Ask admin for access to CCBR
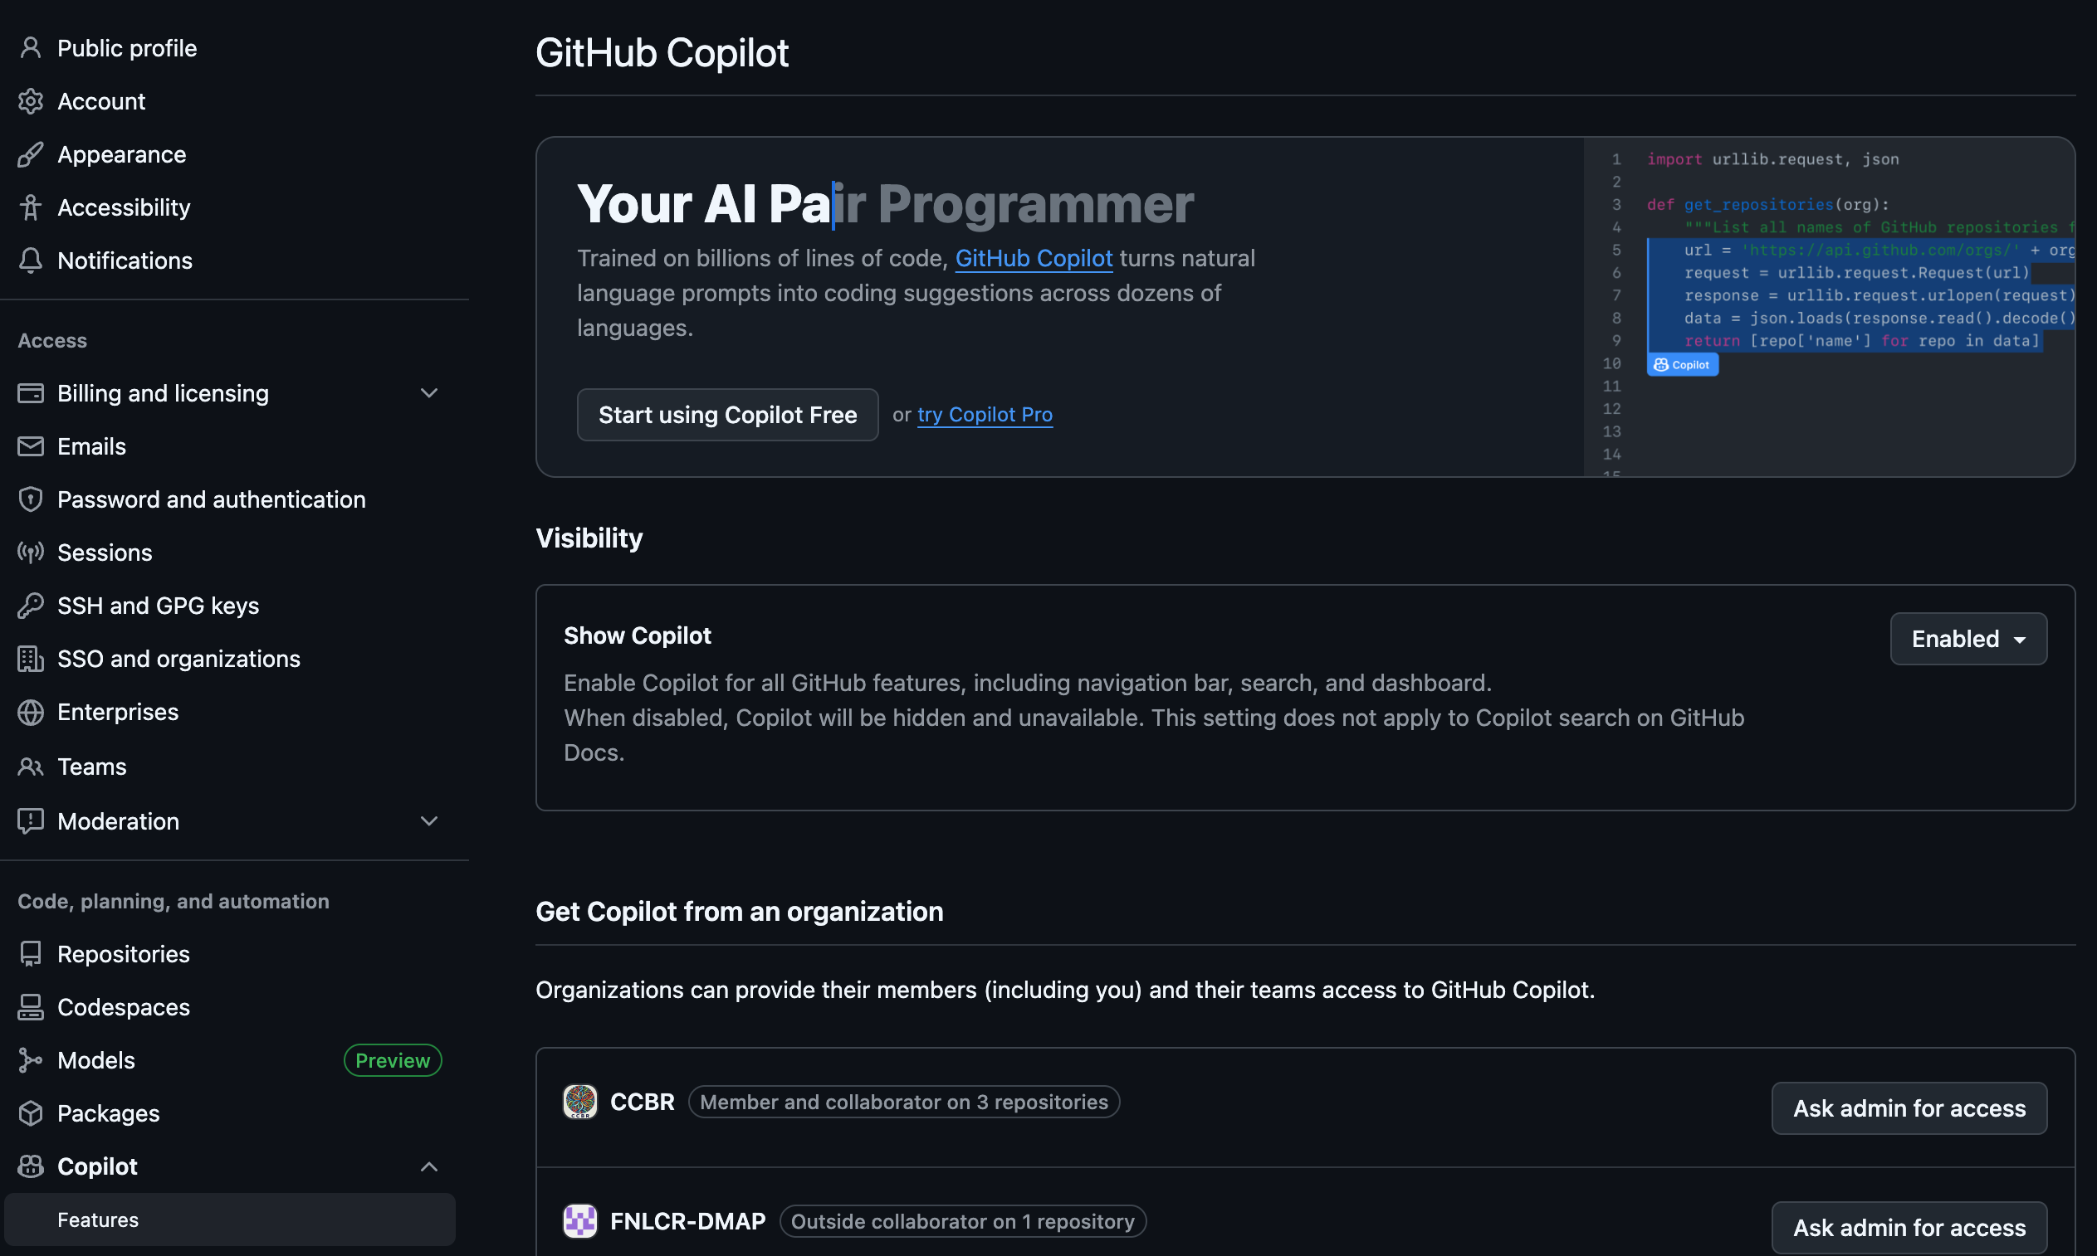The width and height of the screenshot is (2097, 1256). coord(1909,1108)
